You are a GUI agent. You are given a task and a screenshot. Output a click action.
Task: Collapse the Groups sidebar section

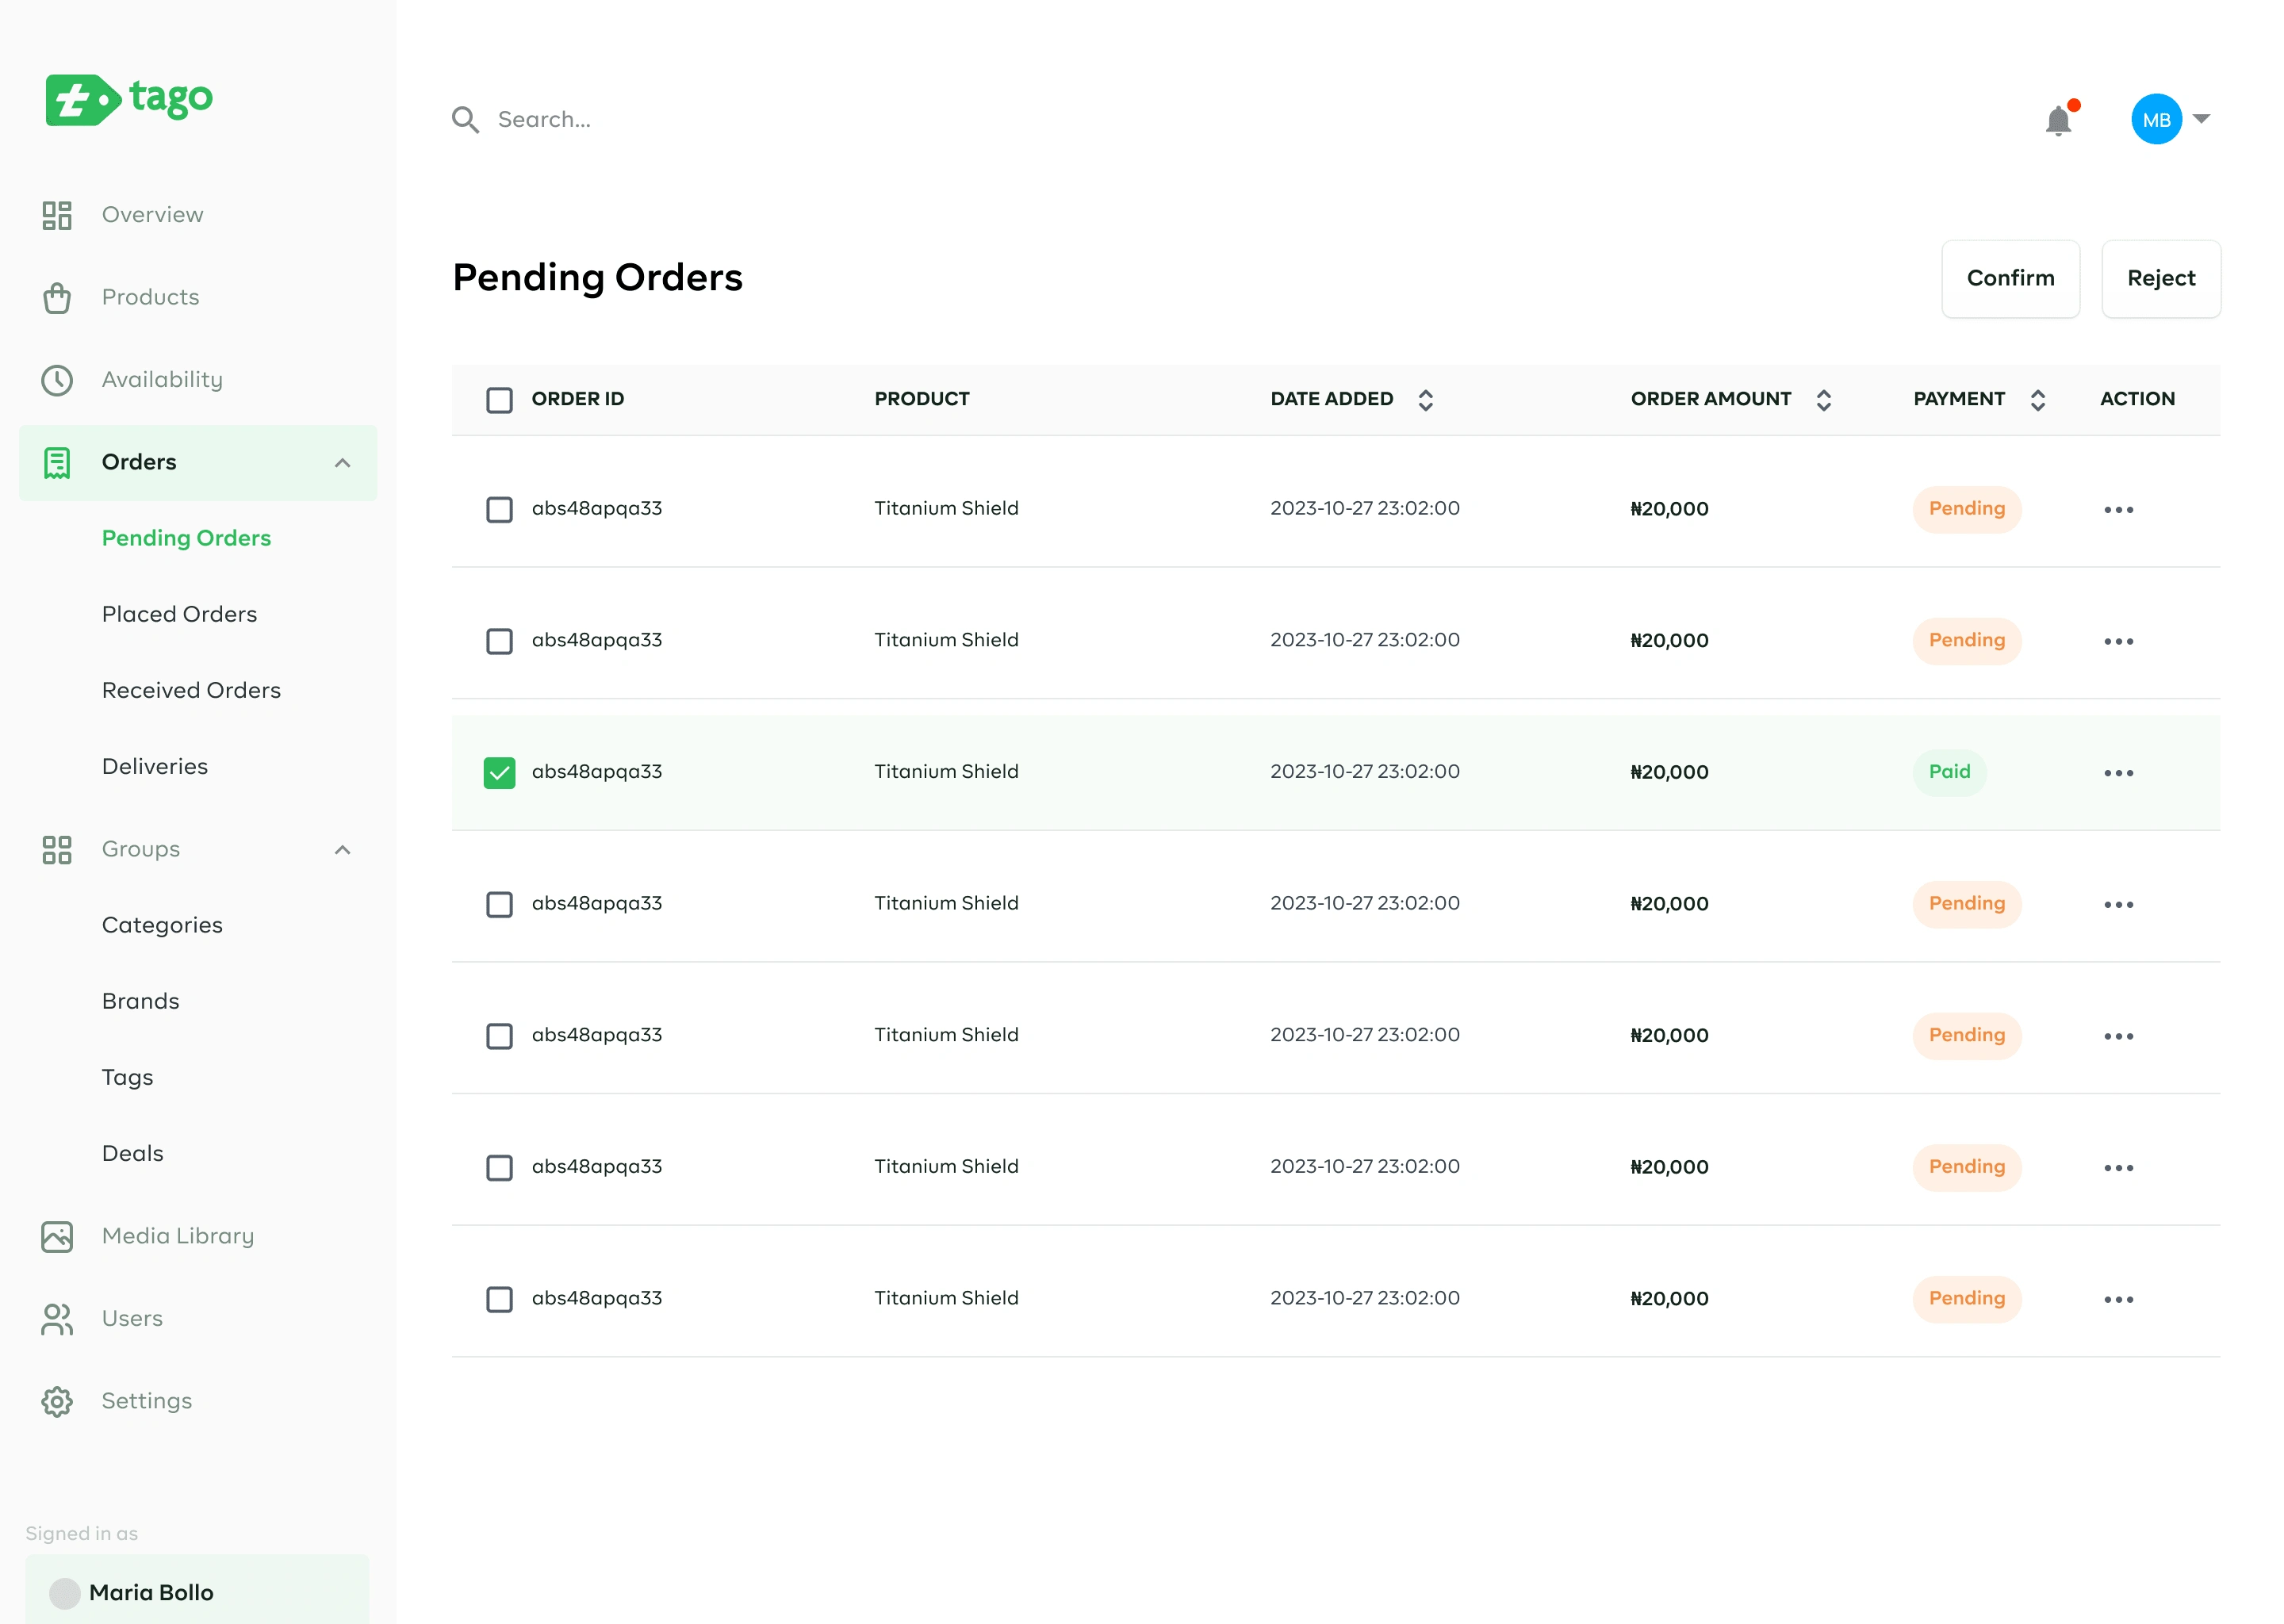click(342, 850)
